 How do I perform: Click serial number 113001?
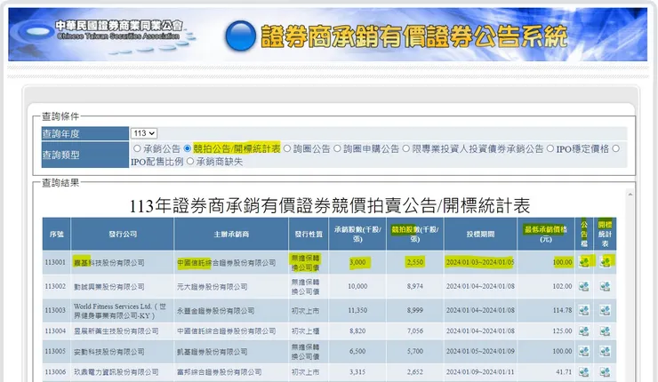pos(55,262)
